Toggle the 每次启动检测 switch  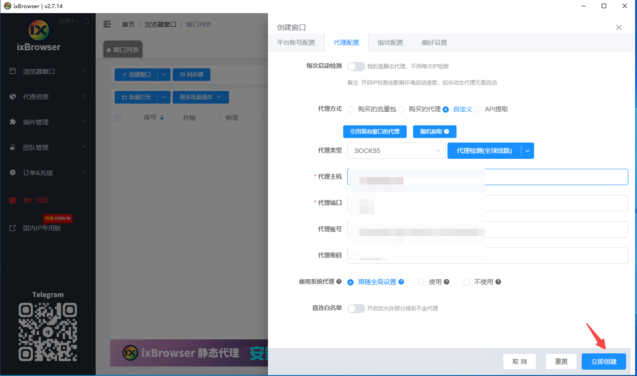356,67
